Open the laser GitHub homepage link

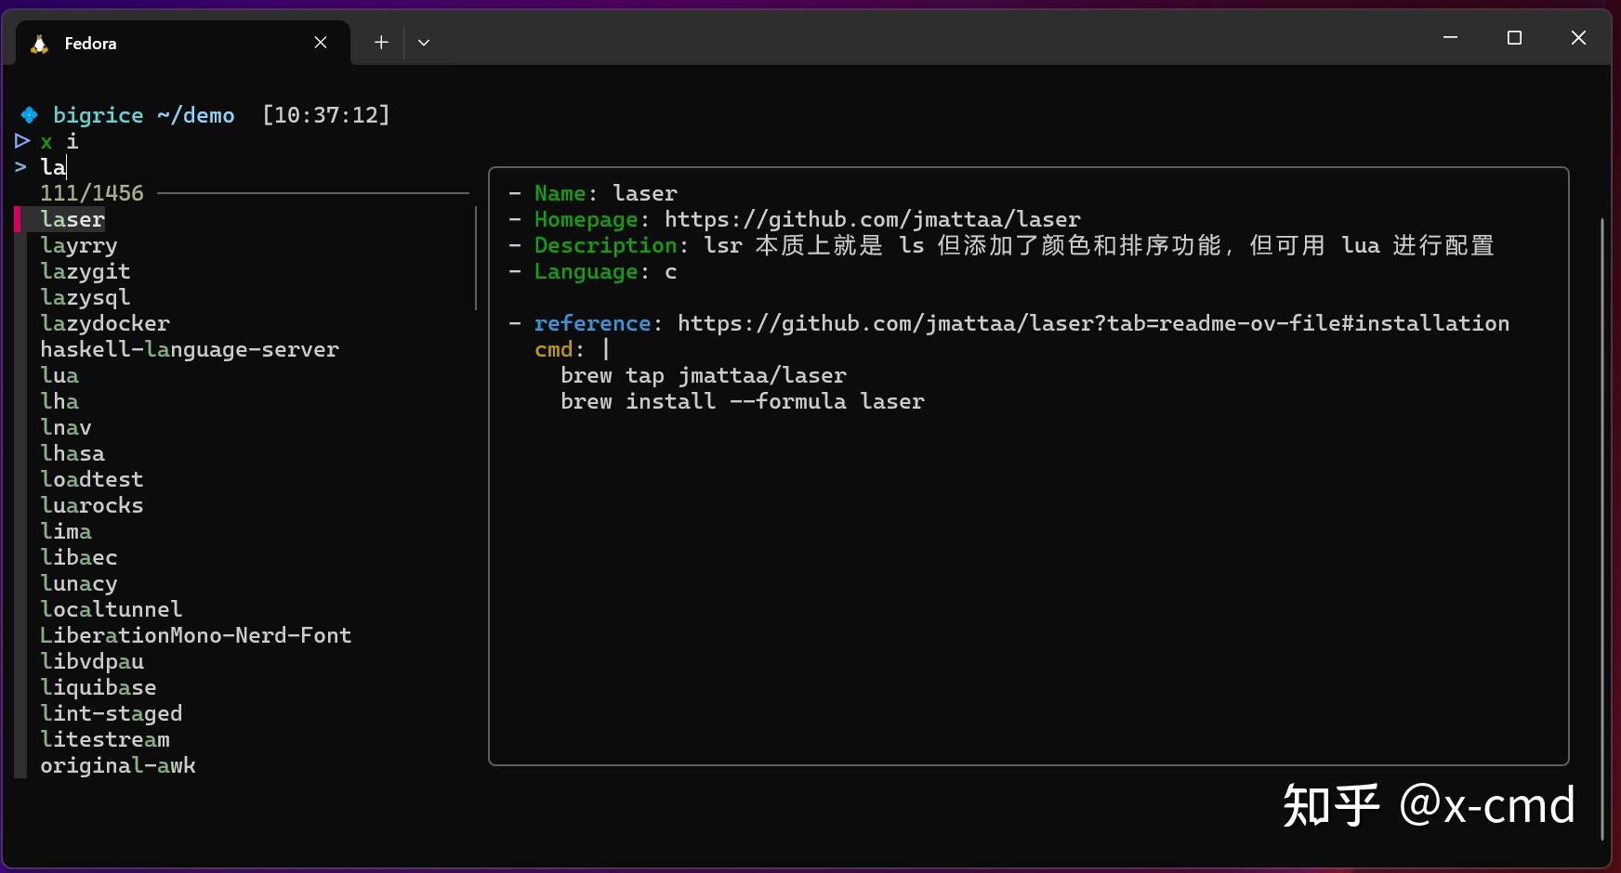coord(871,219)
